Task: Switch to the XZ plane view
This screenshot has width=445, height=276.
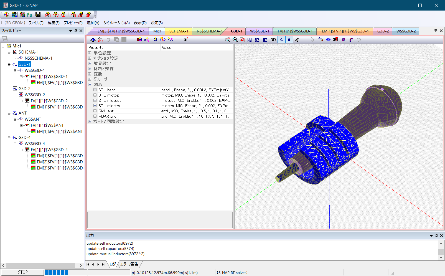Action: 257,40
